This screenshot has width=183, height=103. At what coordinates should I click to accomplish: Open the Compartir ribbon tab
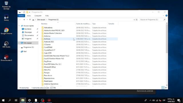pos(38,16)
